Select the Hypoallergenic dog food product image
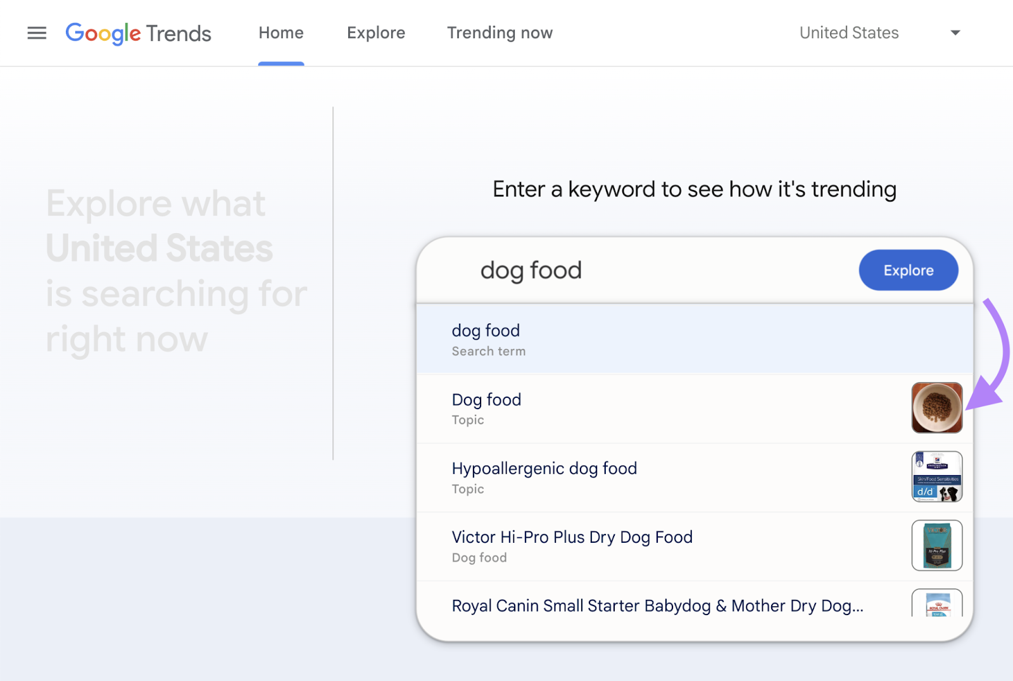This screenshot has width=1013, height=681. [x=937, y=476]
